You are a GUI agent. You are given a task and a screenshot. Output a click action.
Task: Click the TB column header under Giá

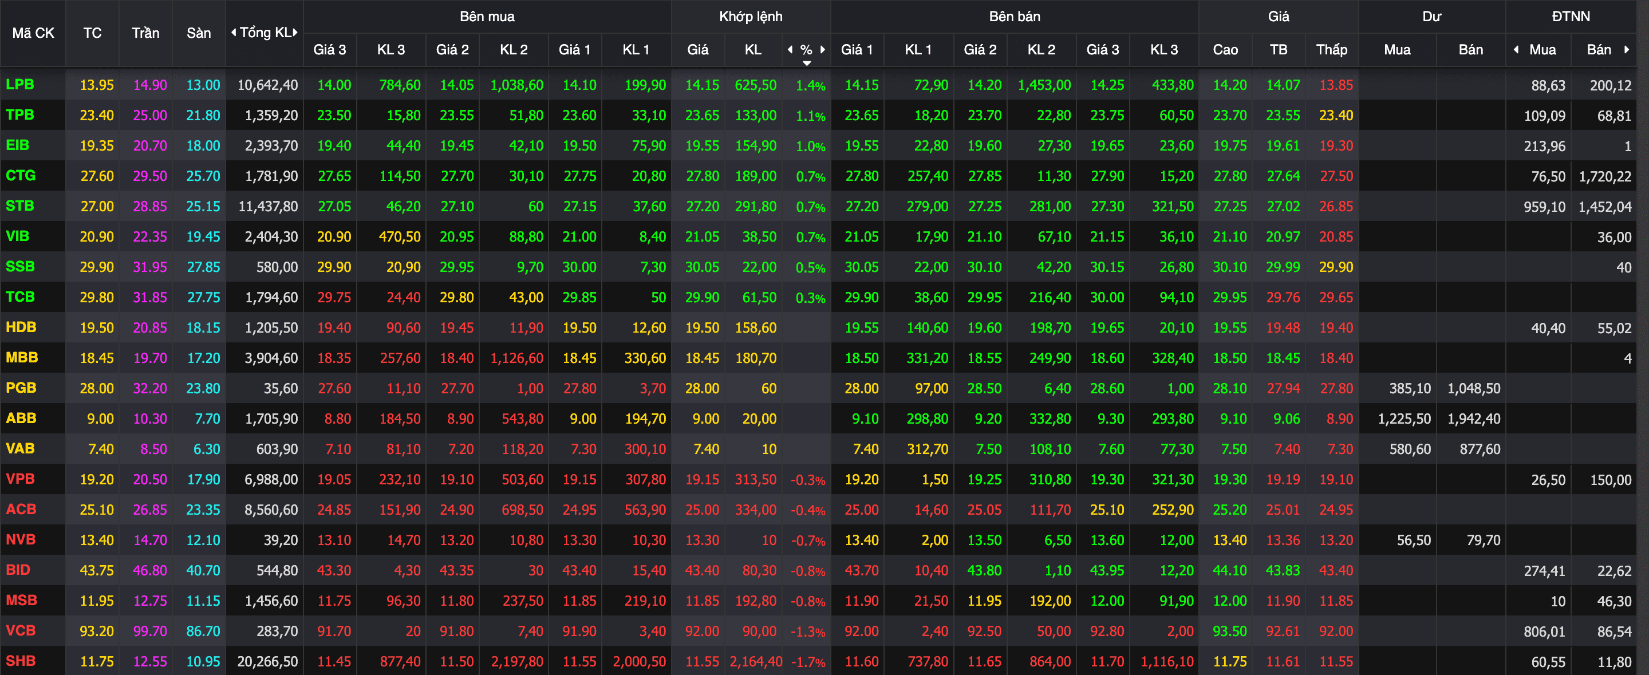pos(1279,49)
